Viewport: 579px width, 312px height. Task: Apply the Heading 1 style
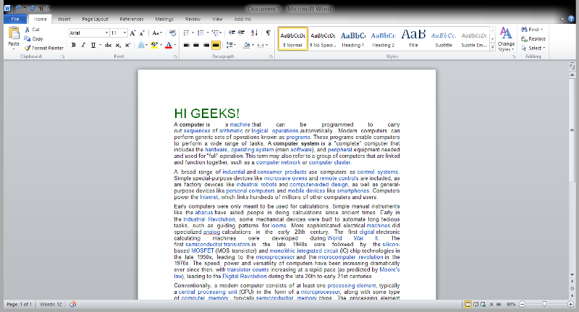tap(353, 38)
